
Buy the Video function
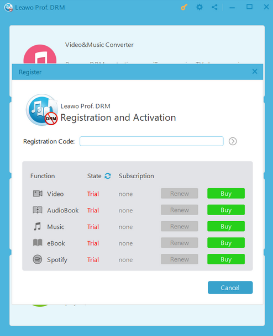point(226,194)
